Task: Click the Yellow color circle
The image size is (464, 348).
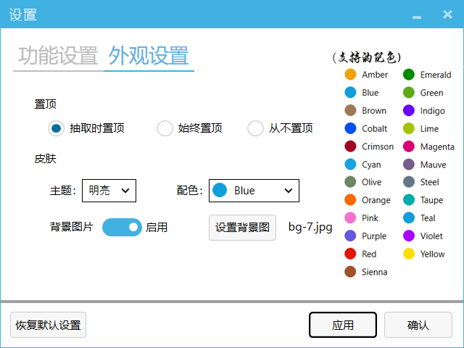Action: (x=409, y=254)
